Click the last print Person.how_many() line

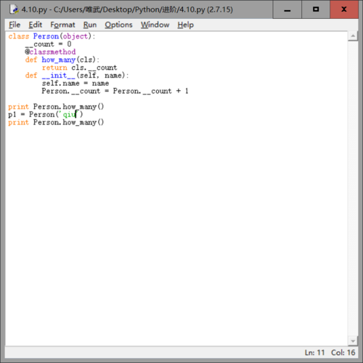(x=56, y=122)
